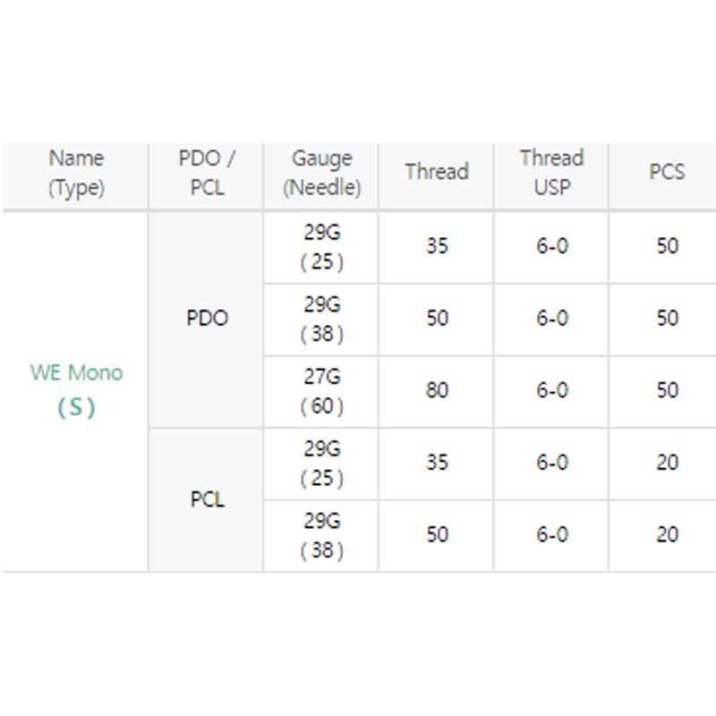Select PCS value 50 in the 27G row

click(x=667, y=391)
